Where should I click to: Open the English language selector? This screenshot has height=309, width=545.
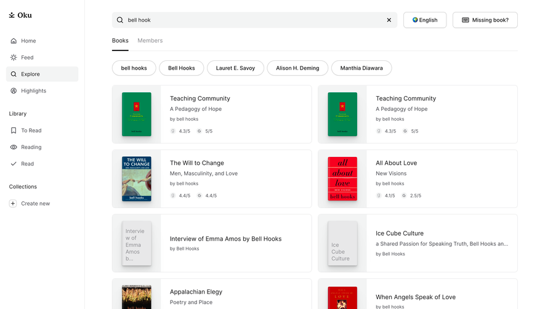tap(425, 20)
